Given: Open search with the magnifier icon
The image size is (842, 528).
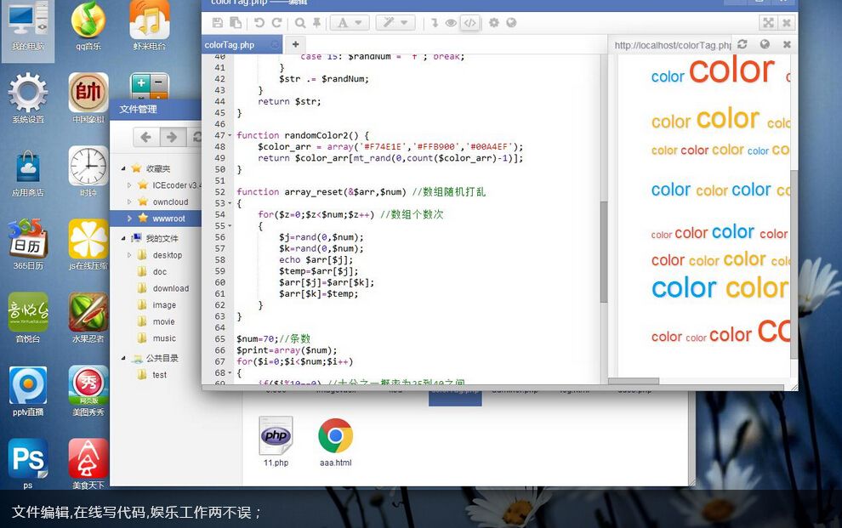Looking at the screenshot, I should pos(300,23).
